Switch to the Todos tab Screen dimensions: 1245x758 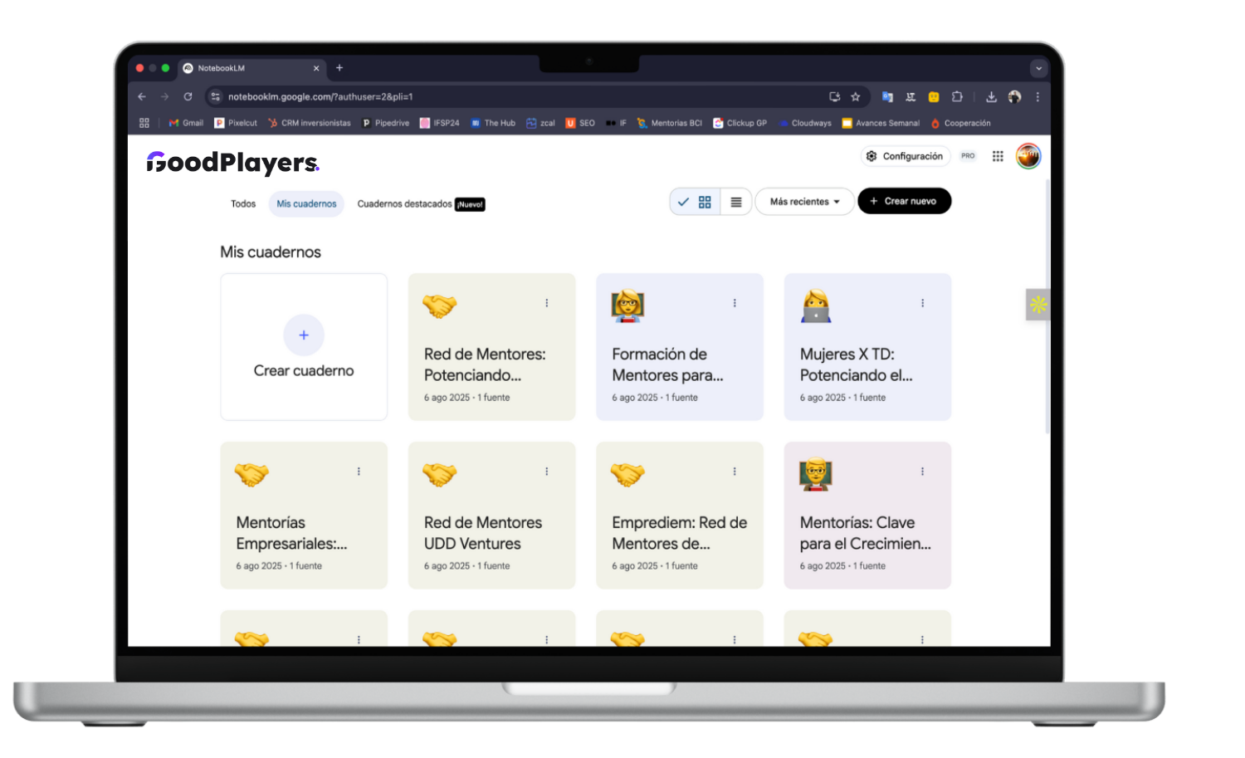coord(243,203)
